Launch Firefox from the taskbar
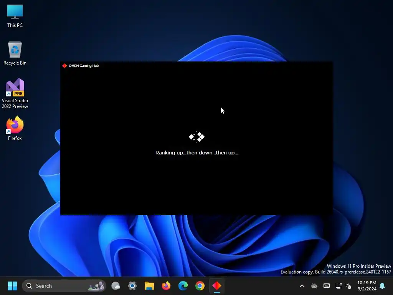The height and width of the screenshot is (295, 393). tap(166, 286)
